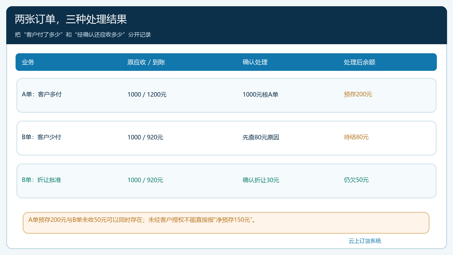Select the balance 待结80元

[356, 137]
